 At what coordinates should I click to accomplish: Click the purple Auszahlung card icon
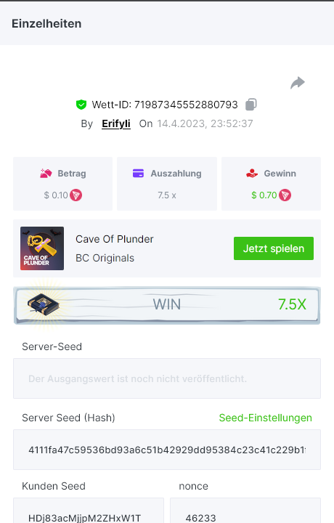[x=138, y=174]
